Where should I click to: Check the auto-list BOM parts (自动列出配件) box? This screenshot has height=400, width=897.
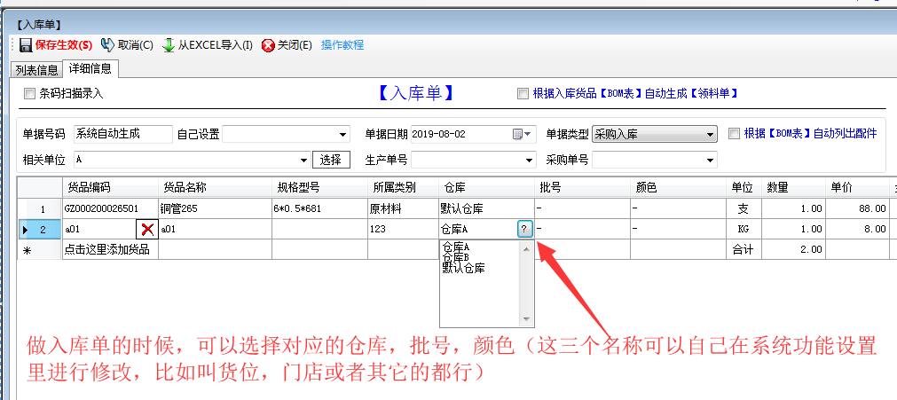(x=734, y=134)
